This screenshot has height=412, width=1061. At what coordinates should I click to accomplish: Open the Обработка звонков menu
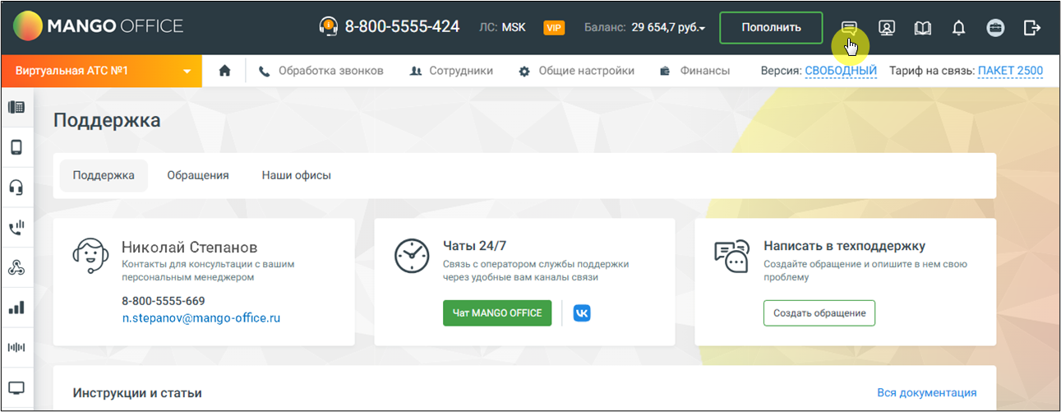point(321,71)
